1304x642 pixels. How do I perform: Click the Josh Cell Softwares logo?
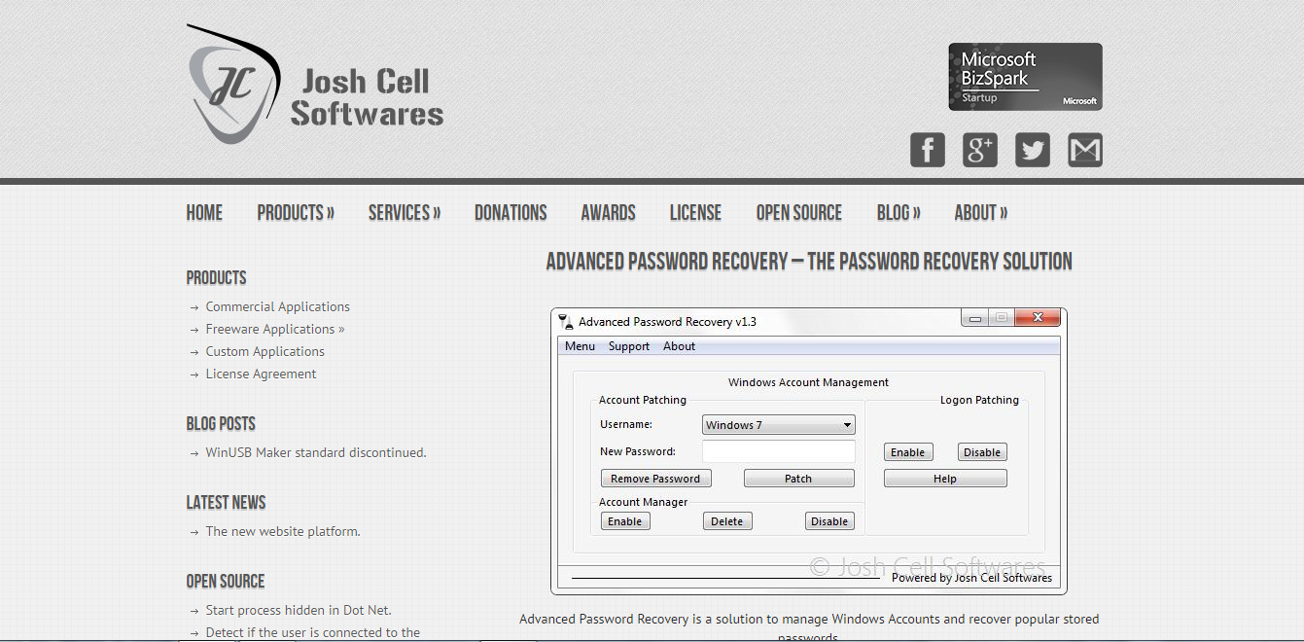(x=315, y=85)
